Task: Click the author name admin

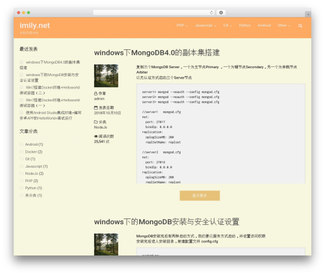Action: 99,99
